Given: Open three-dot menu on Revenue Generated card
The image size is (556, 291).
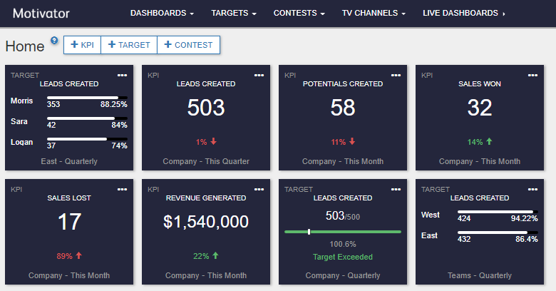Looking at the screenshot, I should [x=259, y=189].
